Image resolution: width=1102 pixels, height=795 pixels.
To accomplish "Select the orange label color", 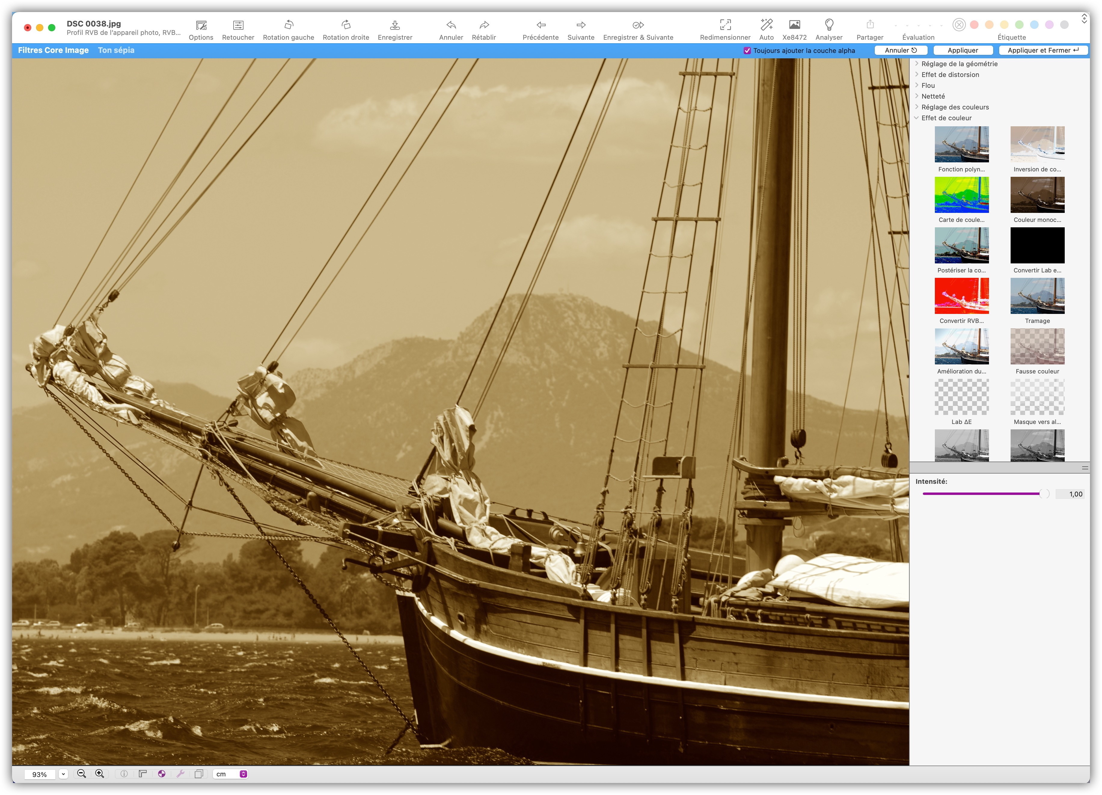I will (989, 25).
